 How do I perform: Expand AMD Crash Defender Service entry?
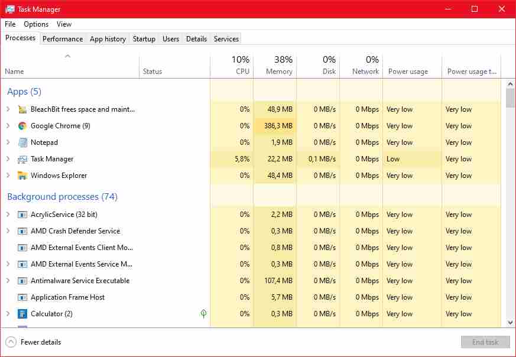tap(8, 231)
